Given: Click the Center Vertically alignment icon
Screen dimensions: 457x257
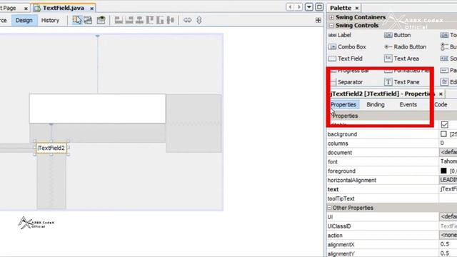Looking at the screenshot, I should (x=170, y=20).
